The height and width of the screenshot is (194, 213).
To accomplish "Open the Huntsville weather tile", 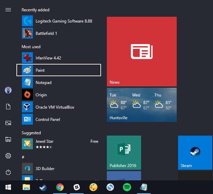I will pos(142,105).
